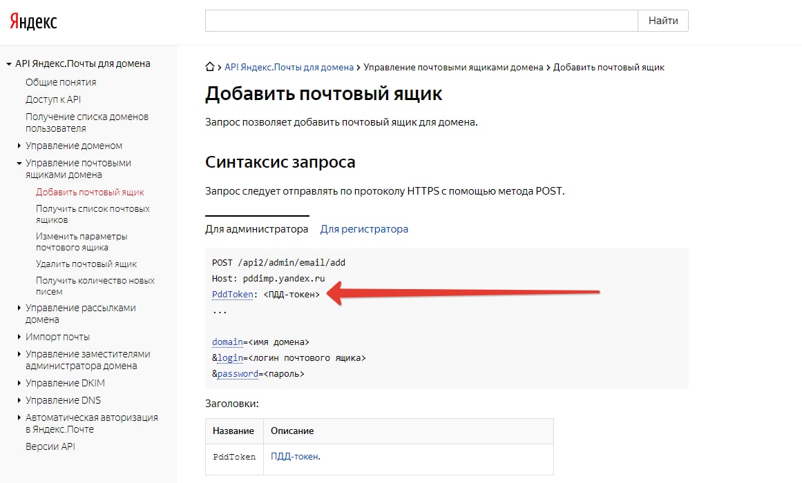The image size is (802, 483).
Task: Switch to Для администратора tab
Action: tap(257, 229)
